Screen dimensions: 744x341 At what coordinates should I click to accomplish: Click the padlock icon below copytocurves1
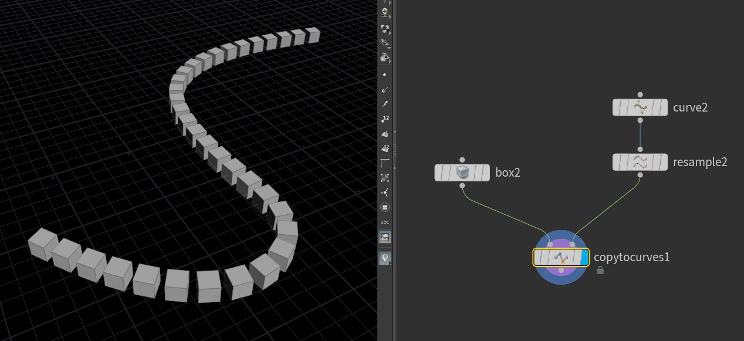[x=600, y=271]
